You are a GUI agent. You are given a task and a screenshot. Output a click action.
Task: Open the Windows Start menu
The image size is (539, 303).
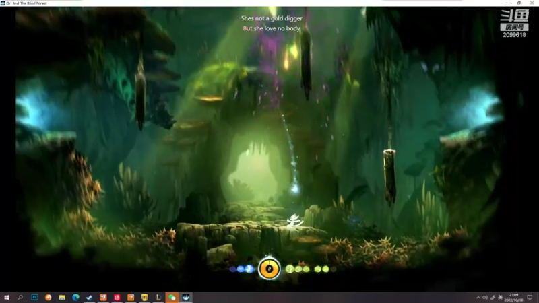pyautogui.click(x=7, y=297)
